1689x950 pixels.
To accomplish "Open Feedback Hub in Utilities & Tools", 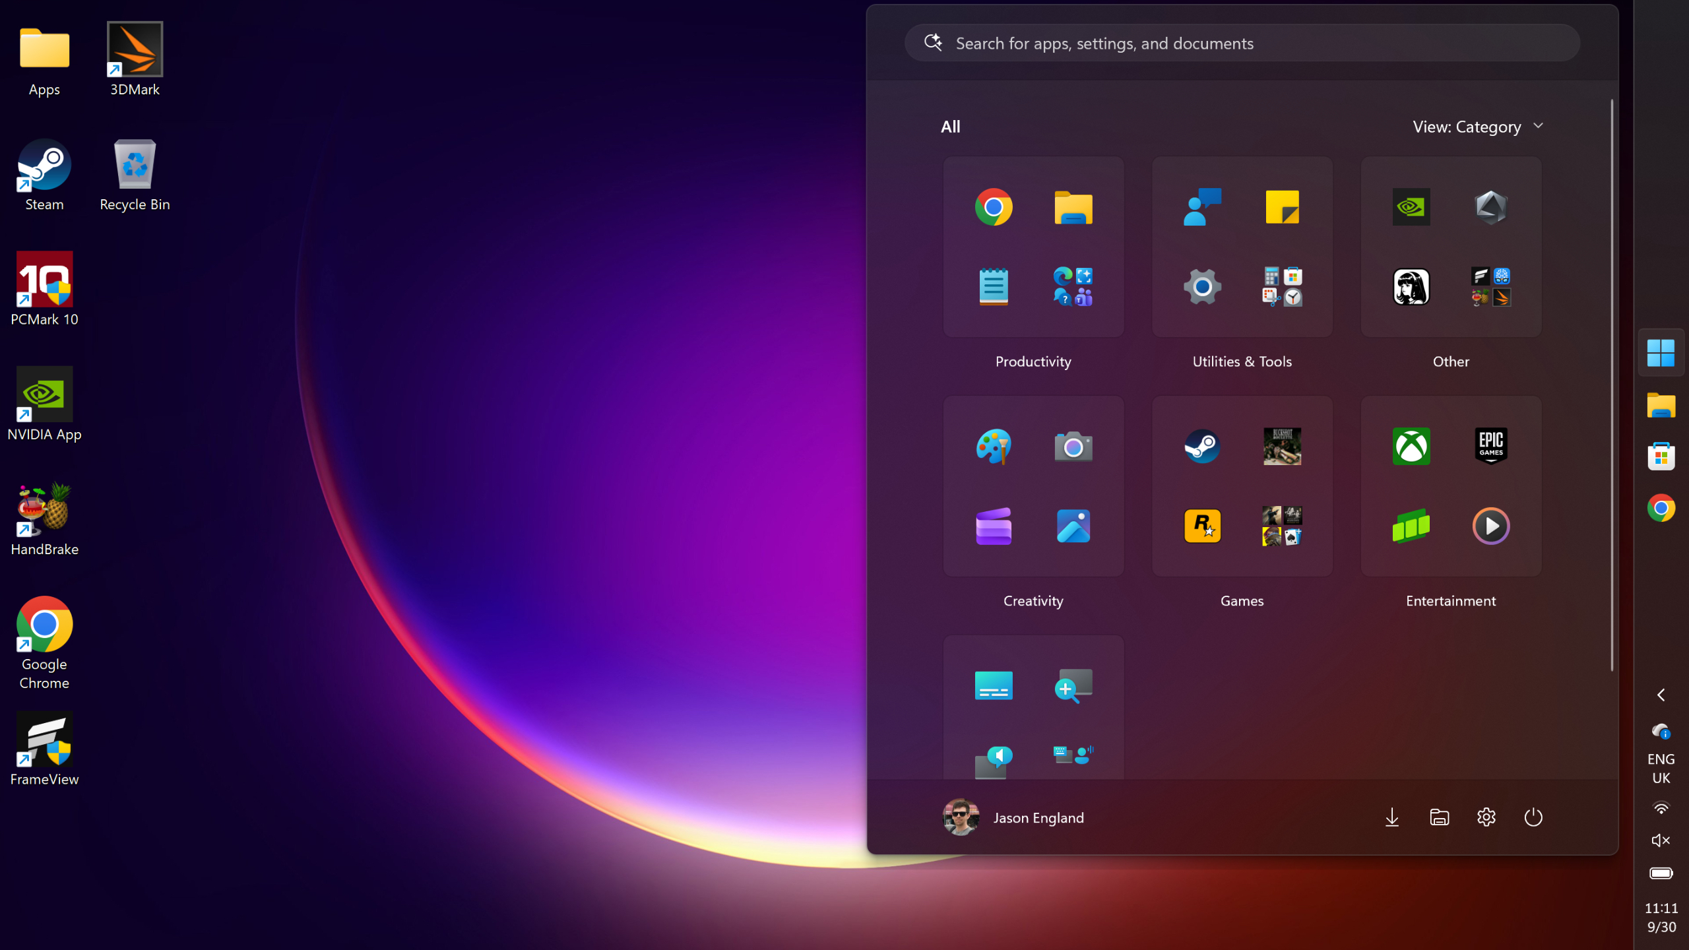I will coord(1202,207).
